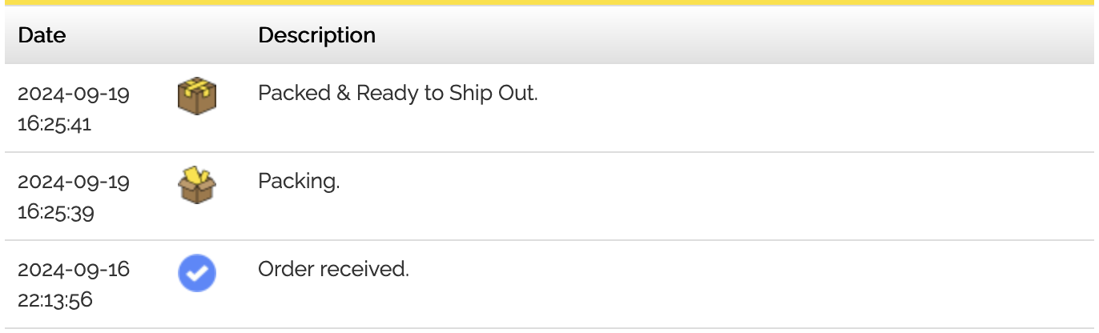The image size is (1099, 333).
Task: Click the 2024-09-16 date entry
Action: [x=74, y=270]
